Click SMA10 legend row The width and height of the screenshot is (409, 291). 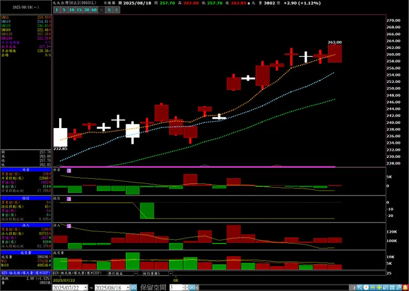point(26,22)
